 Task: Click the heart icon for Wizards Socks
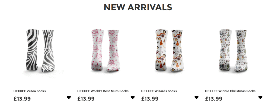(x=196, y=97)
